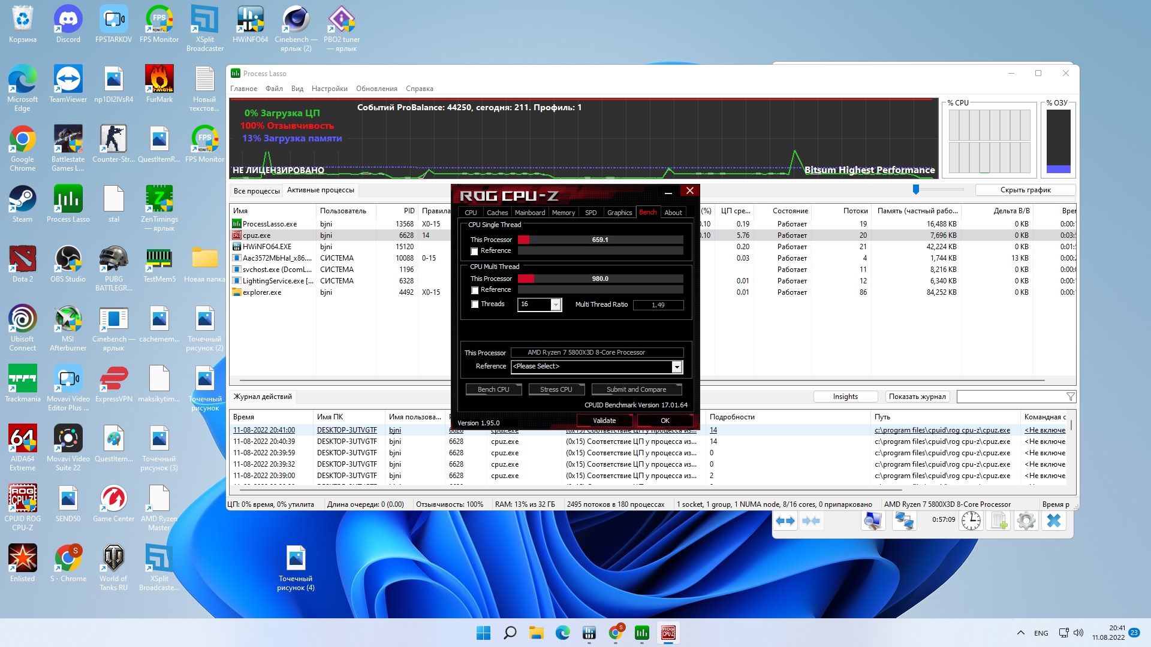1151x647 pixels.
Task: Click the monitor with magnifier icon
Action: [x=873, y=521]
